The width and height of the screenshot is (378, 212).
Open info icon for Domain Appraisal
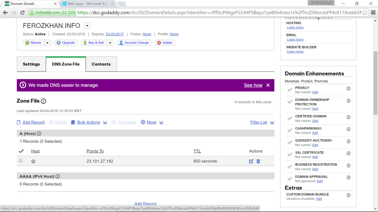click(348, 178)
